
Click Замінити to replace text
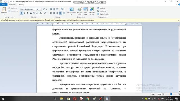102,11
